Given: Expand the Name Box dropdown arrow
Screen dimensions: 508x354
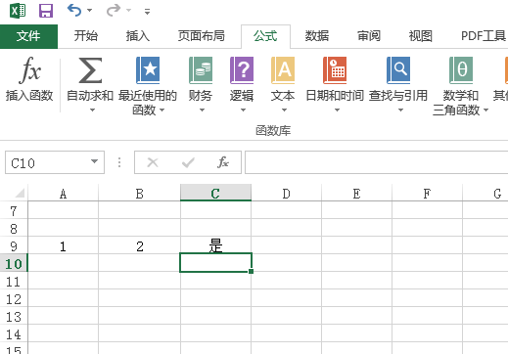Looking at the screenshot, I should coord(95,161).
